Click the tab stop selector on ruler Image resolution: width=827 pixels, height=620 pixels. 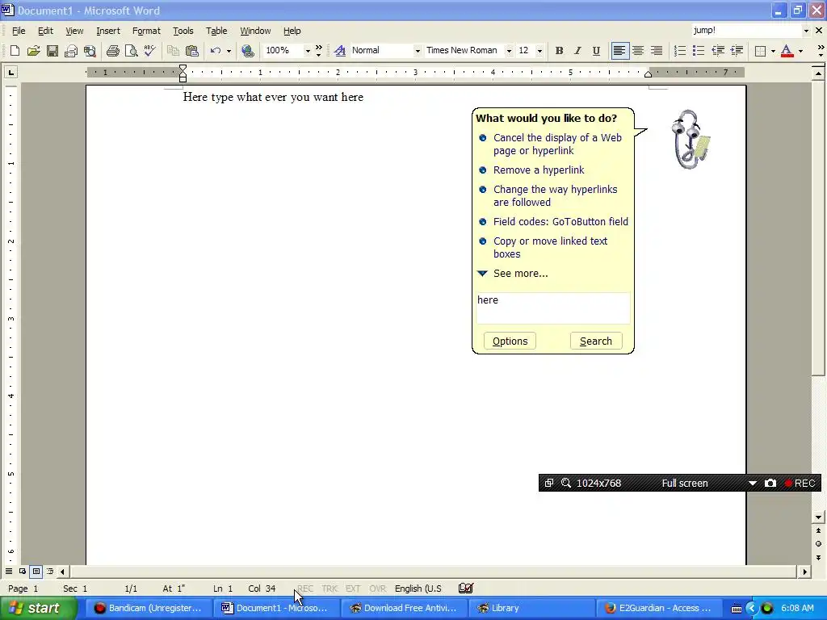pyautogui.click(x=10, y=72)
